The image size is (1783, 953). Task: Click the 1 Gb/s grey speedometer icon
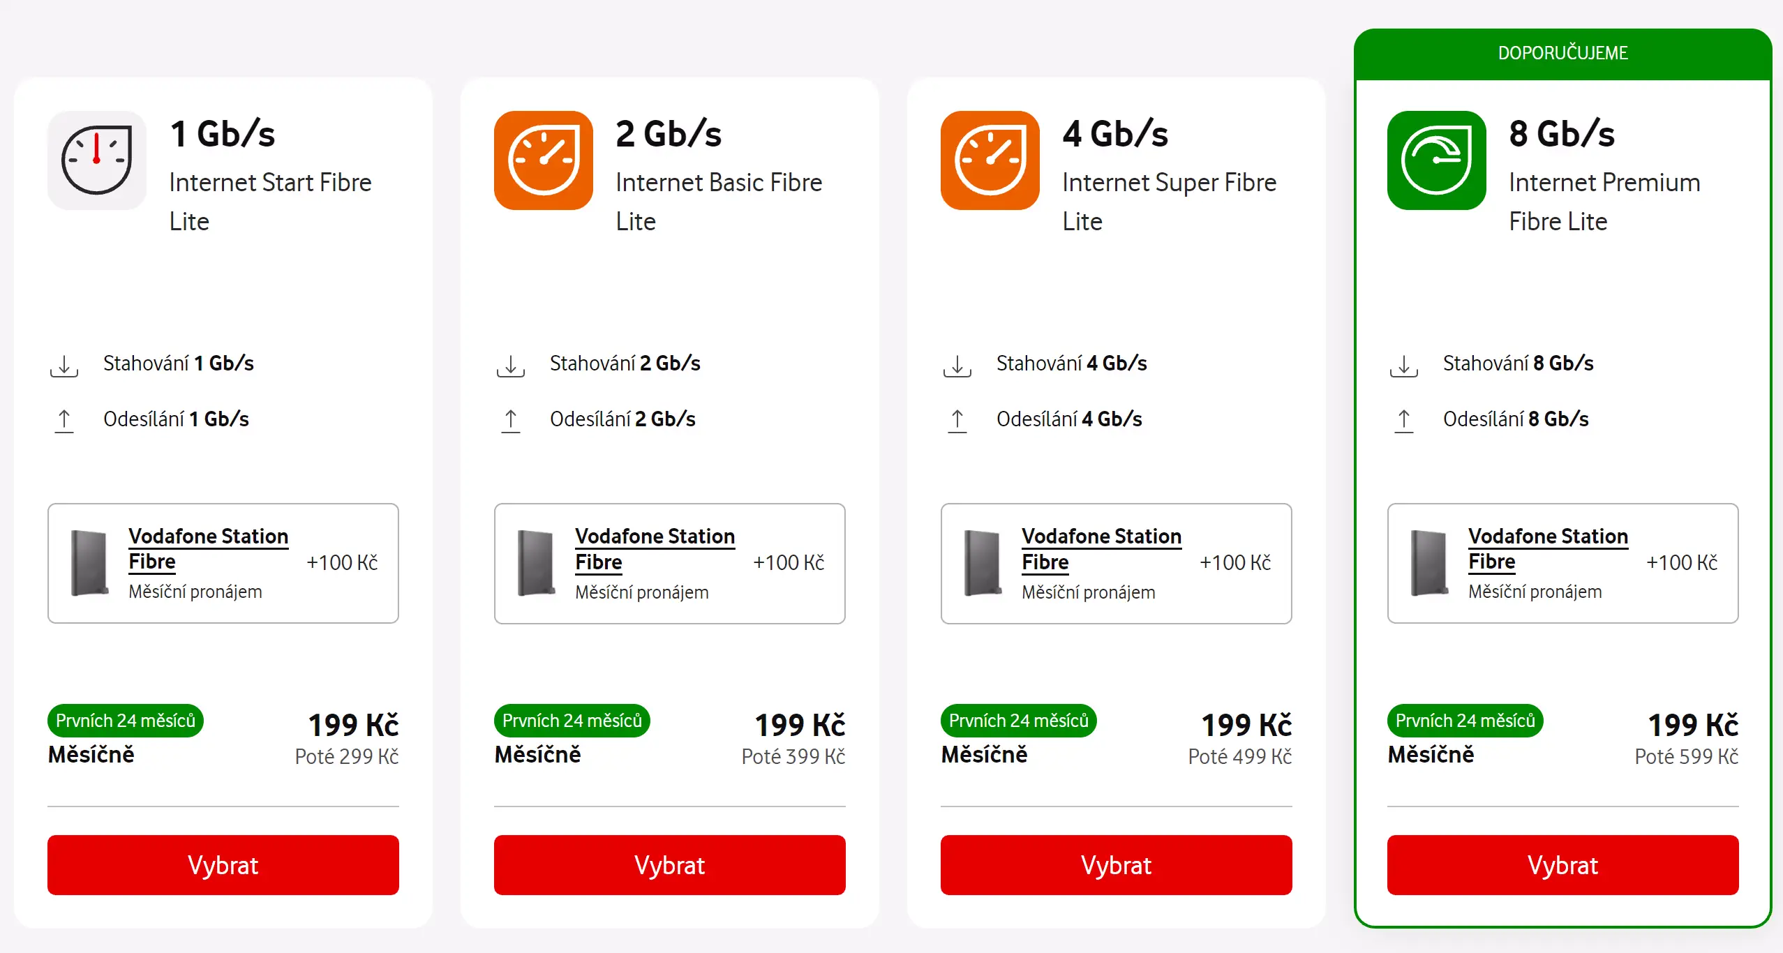pyautogui.click(x=97, y=160)
